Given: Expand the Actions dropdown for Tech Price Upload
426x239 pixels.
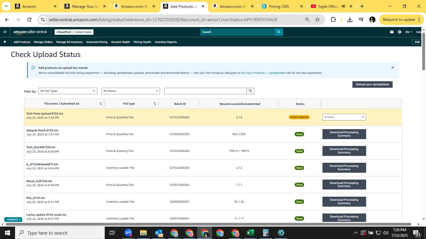Looking at the screenshot, I should pos(344,117).
